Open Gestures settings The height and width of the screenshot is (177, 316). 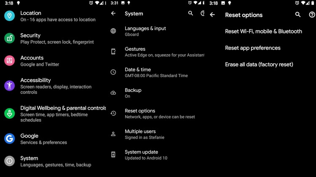pos(157,52)
